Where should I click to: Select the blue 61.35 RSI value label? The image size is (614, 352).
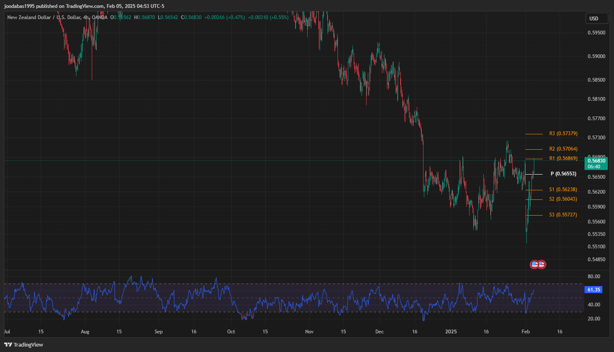point(594,290)
